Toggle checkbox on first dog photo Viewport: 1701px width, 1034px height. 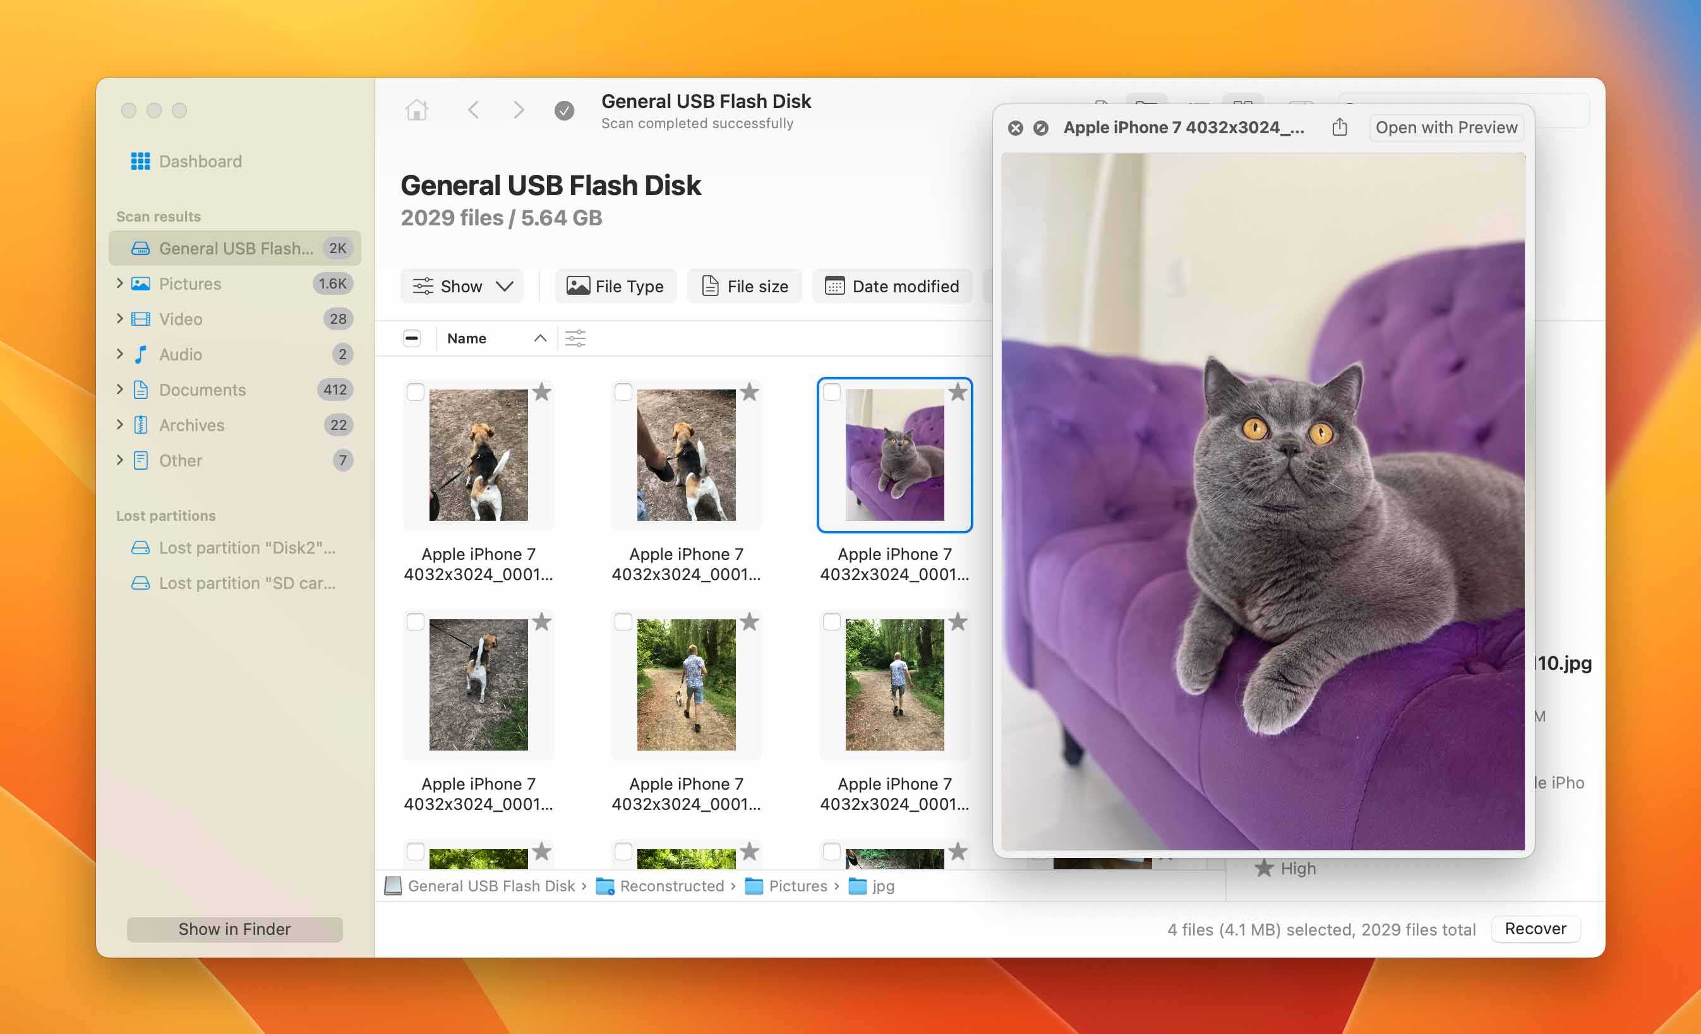(414, 392)
